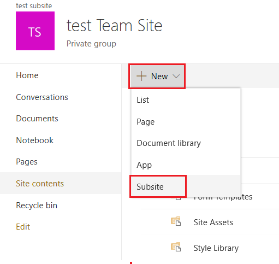
Task: Open the Site Assets library
Action: pyautogui.click(x=213, y=222)
